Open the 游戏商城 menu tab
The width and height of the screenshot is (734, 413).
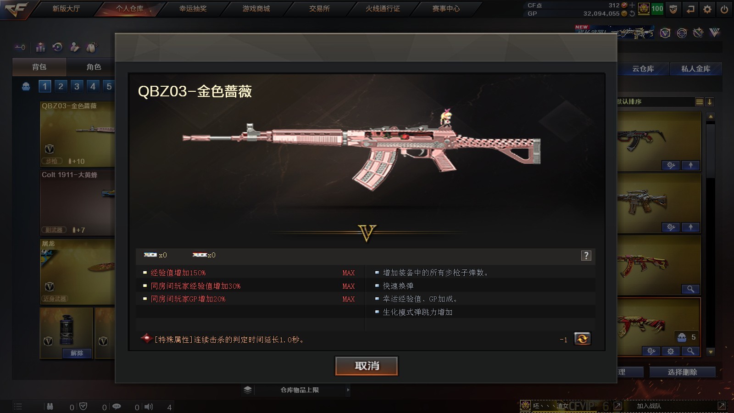(256, 9)
